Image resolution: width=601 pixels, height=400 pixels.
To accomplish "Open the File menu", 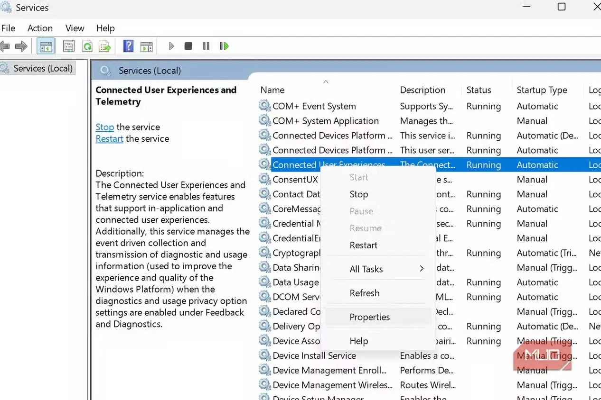I will coord(8,28).
